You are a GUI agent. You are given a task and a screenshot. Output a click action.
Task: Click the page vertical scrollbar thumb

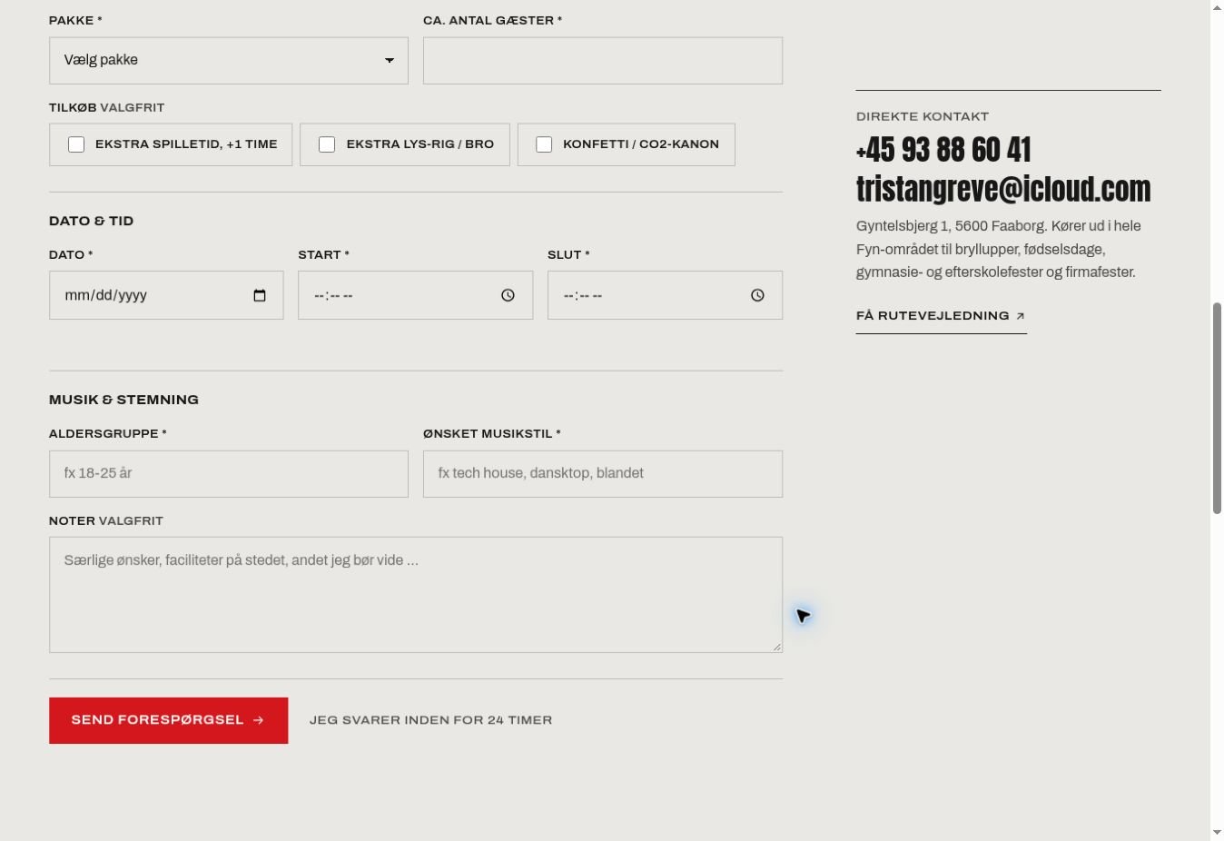[1217, 409]
